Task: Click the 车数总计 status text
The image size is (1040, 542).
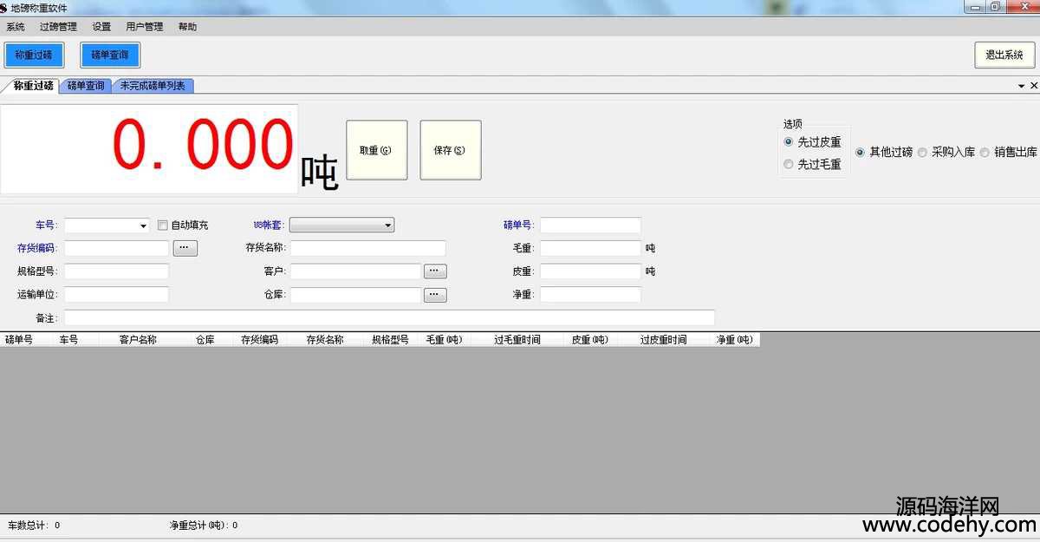Action: (x=34, y=526)
